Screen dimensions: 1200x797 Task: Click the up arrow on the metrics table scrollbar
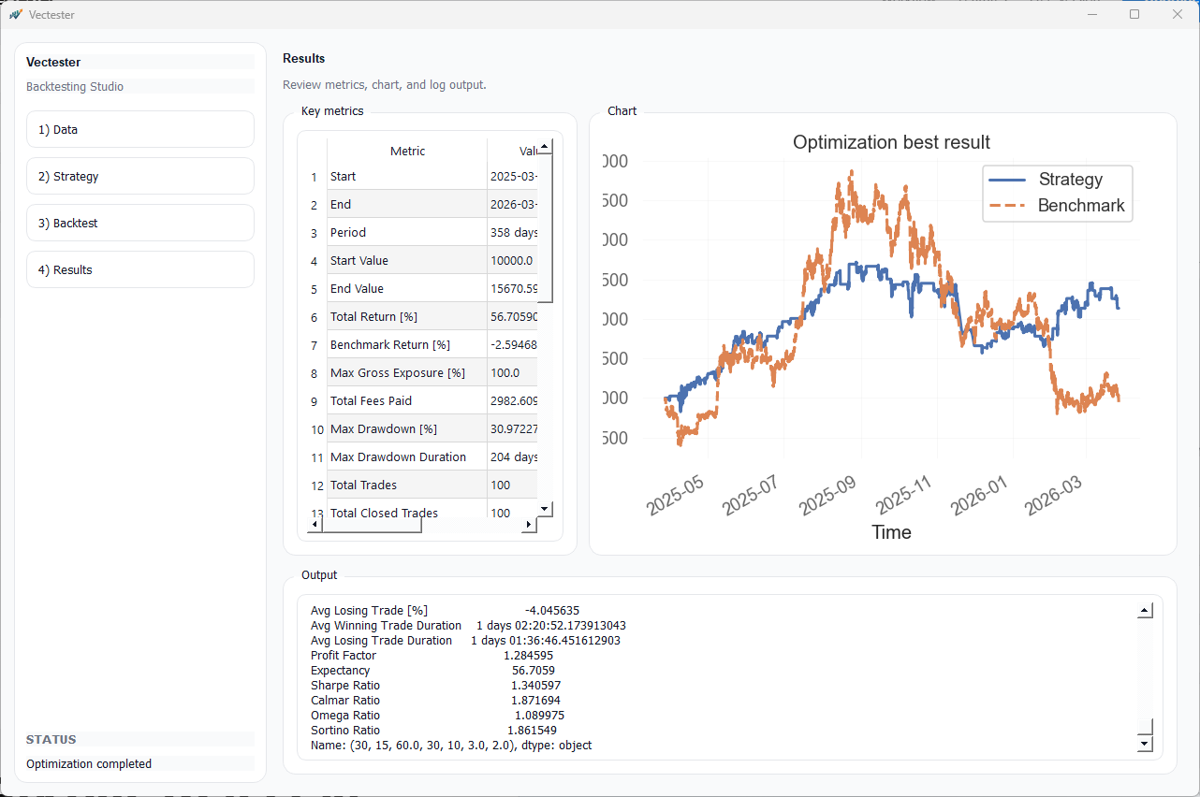tap(545, 146)
